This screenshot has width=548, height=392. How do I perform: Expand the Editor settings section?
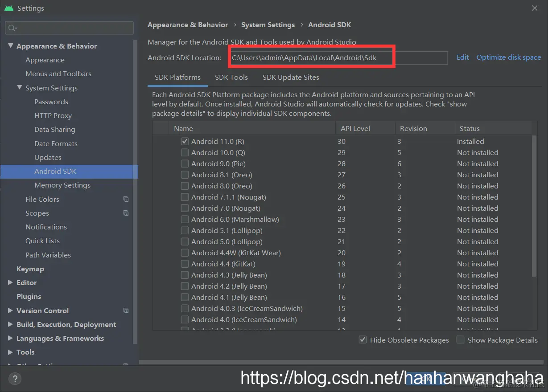(11, 282)
